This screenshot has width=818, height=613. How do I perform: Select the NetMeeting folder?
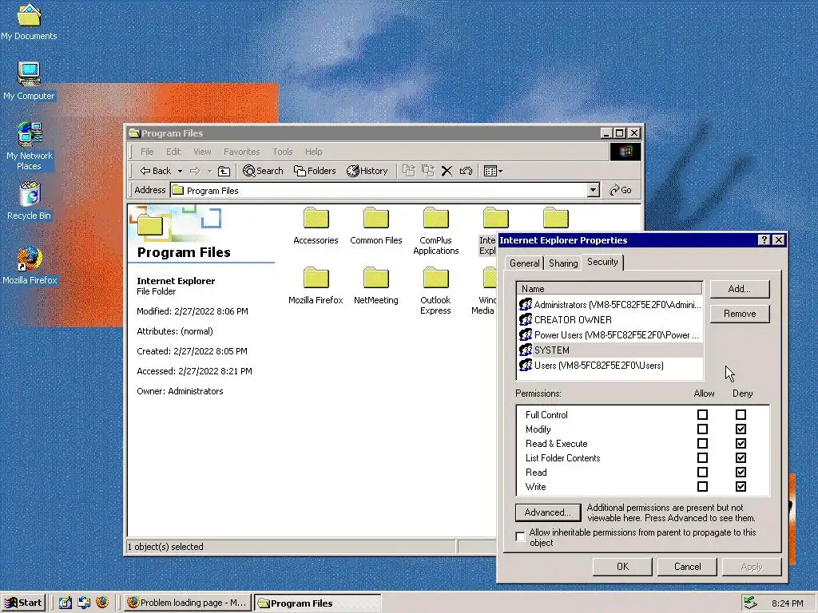[376, 286]
